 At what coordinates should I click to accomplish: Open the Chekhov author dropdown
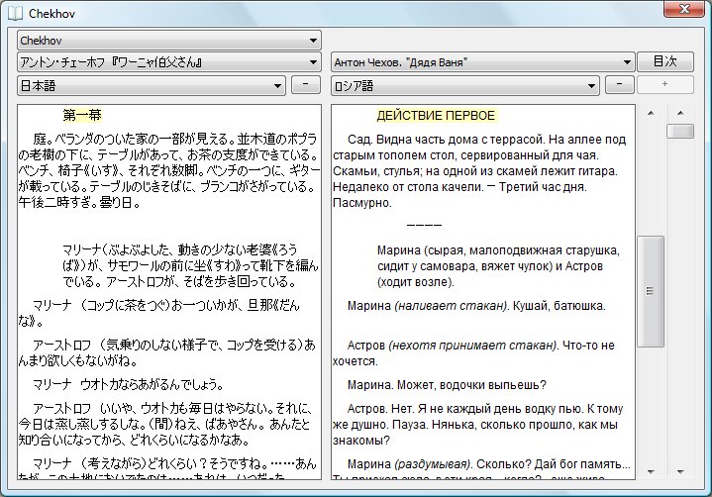click(169, 41)
